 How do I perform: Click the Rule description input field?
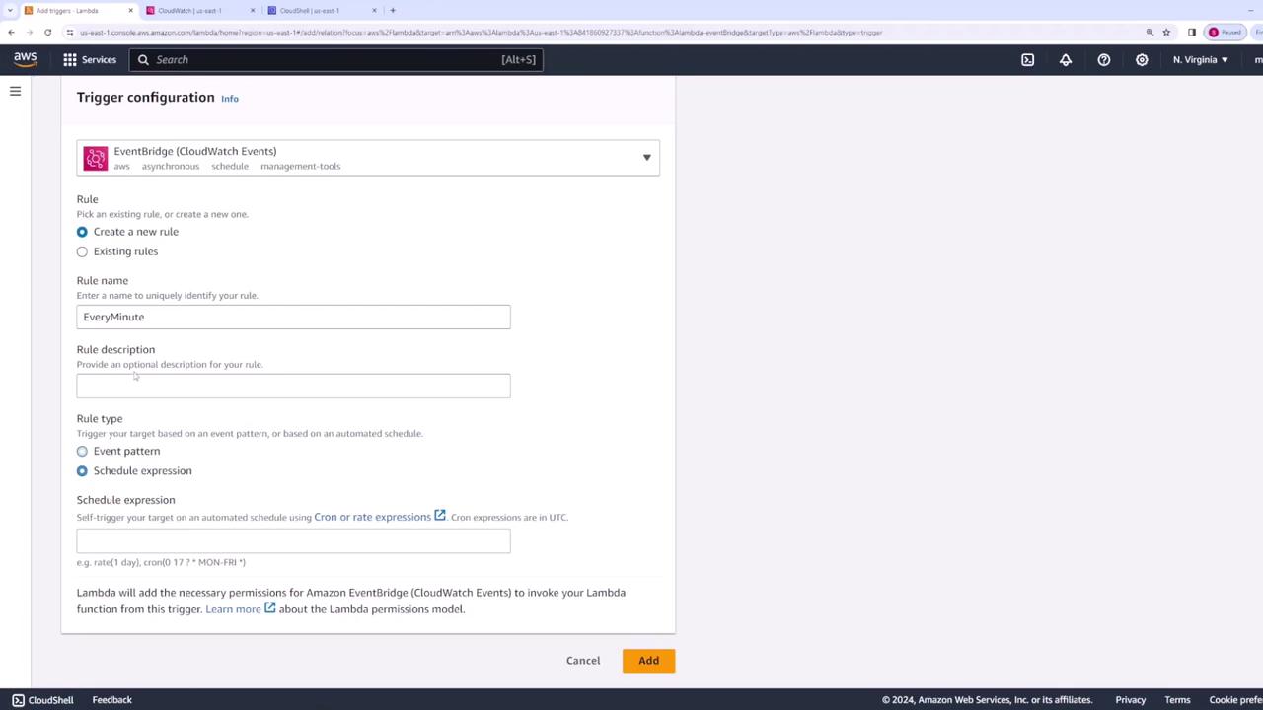(x=293, y=386)
